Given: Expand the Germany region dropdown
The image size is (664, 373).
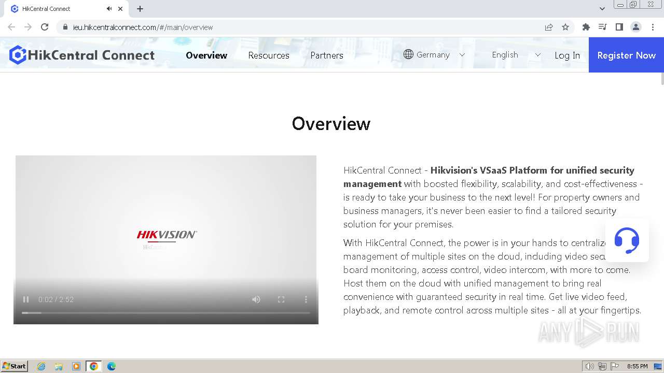Looking at the screenshot, I should [x=462, y=55].
